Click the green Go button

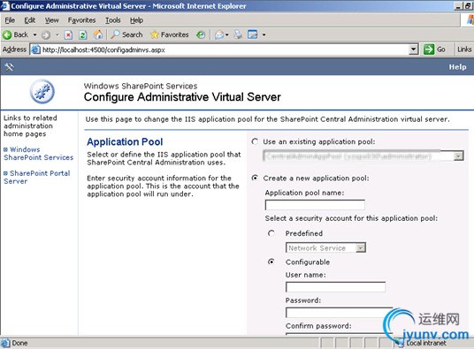click(434, 49)
